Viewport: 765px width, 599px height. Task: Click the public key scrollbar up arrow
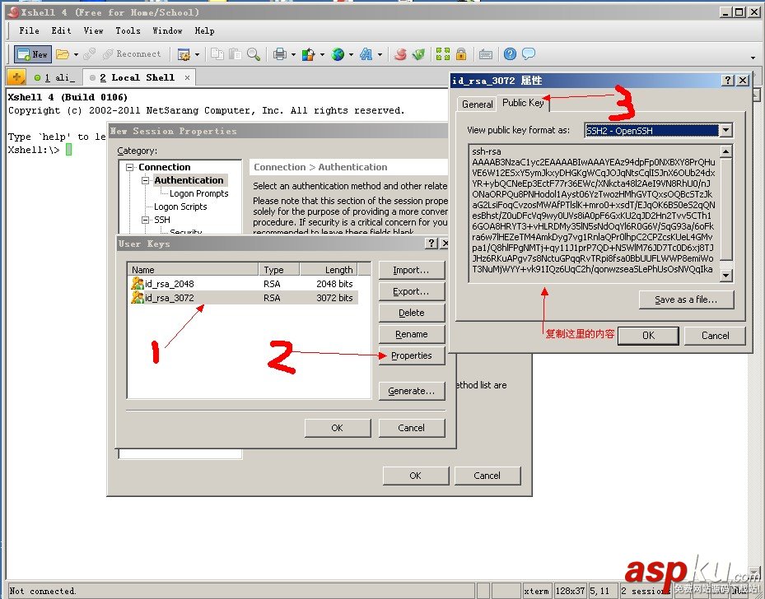click(x=726, y=151)
